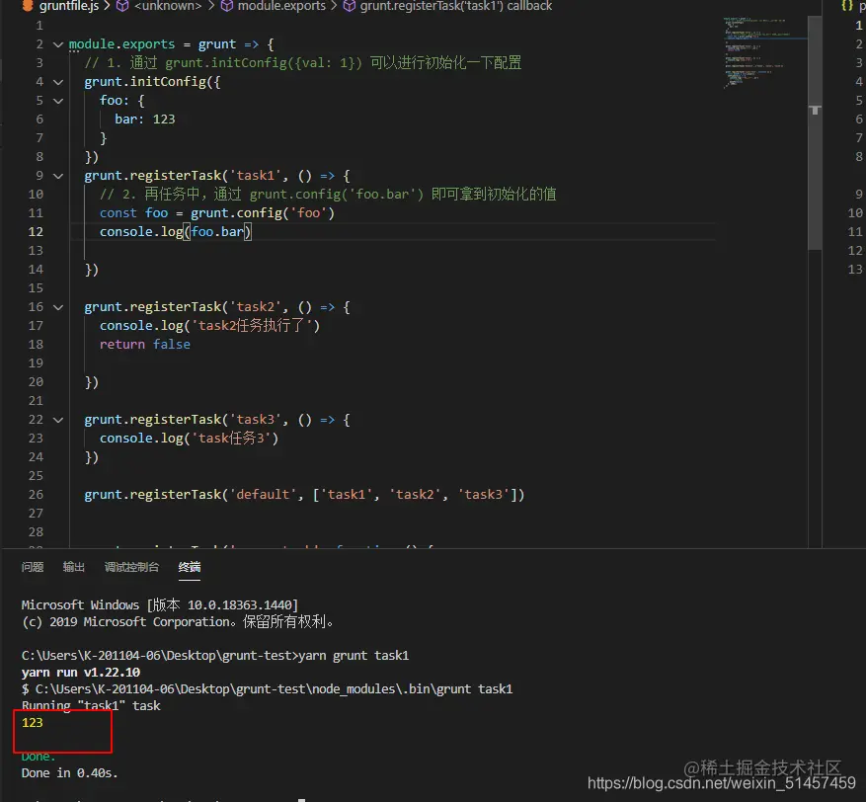Select grunt.registerTask('task1') callback breadcrumb
The width and height of the screenshot is (866, 802).
tap(455, 6)
